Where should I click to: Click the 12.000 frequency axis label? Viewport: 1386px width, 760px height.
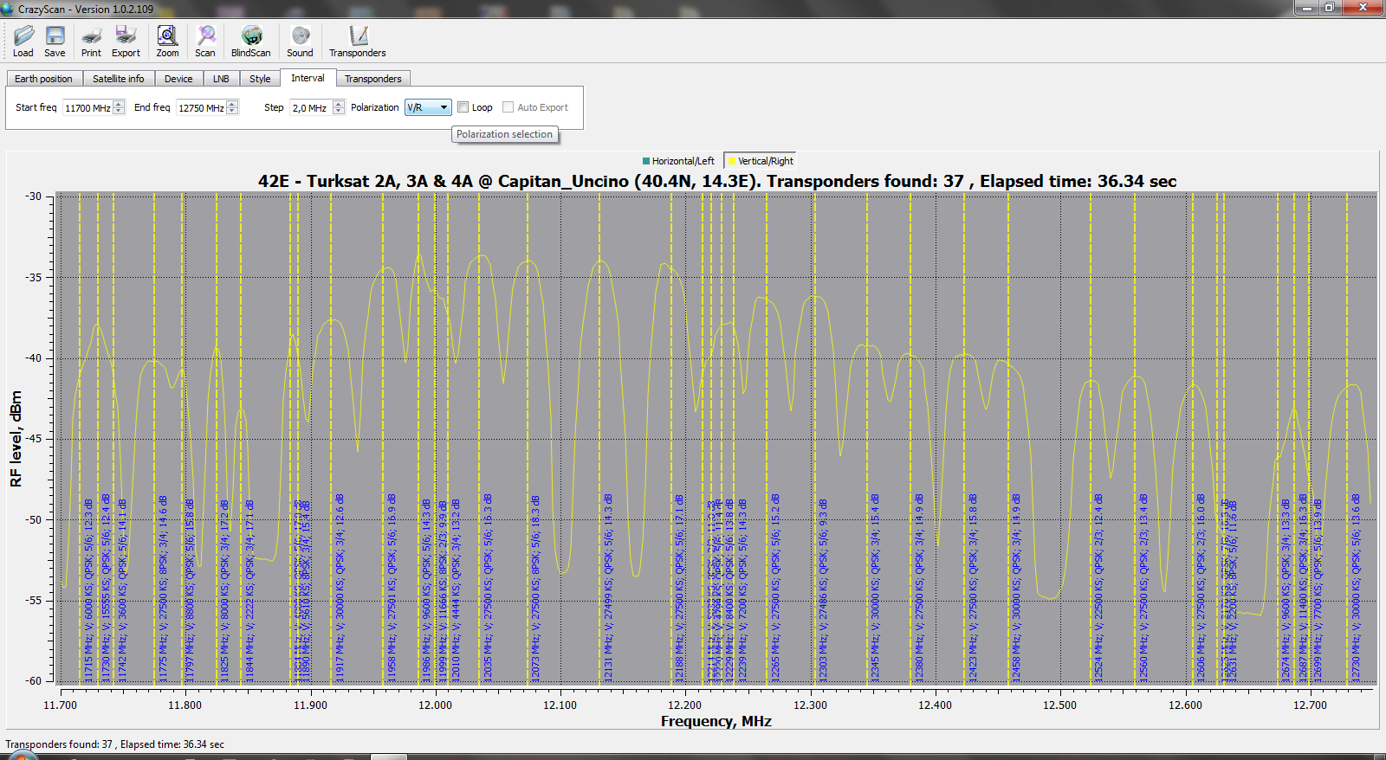435,705
